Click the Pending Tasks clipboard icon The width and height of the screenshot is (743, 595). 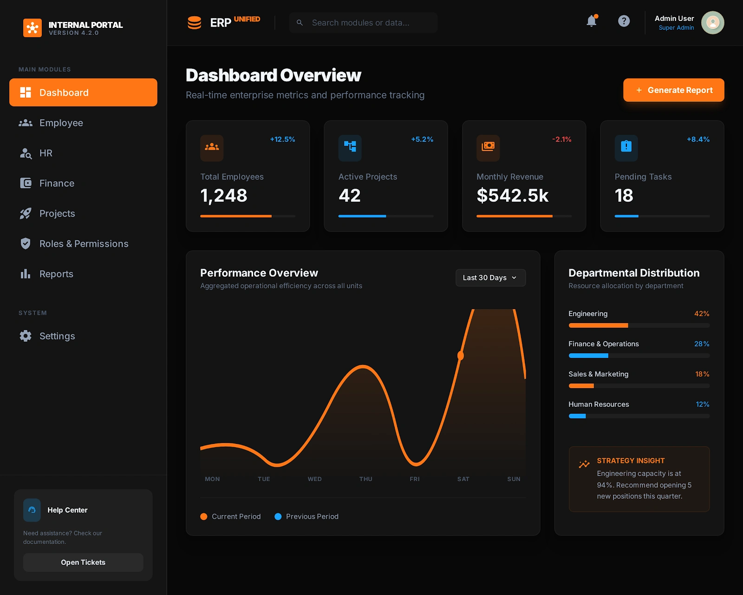[x=626, y=148]
